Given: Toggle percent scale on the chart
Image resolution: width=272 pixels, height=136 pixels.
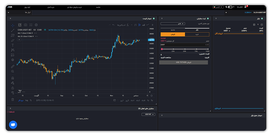Looking at the screenshot, I should click(x=31, y=100).
